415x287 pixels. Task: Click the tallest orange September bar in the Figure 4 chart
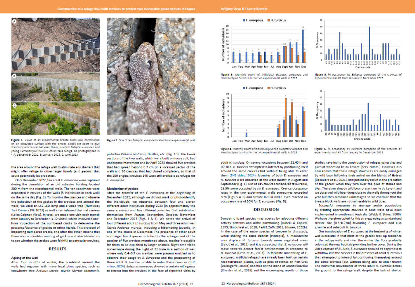(285, 118)
